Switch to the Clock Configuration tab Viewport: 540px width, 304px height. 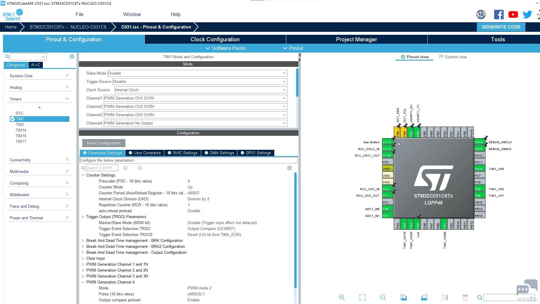pos(215,39)
